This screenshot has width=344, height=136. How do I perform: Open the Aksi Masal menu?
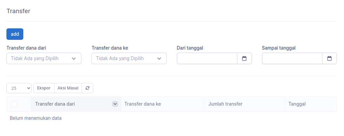[x=68, y=88]
